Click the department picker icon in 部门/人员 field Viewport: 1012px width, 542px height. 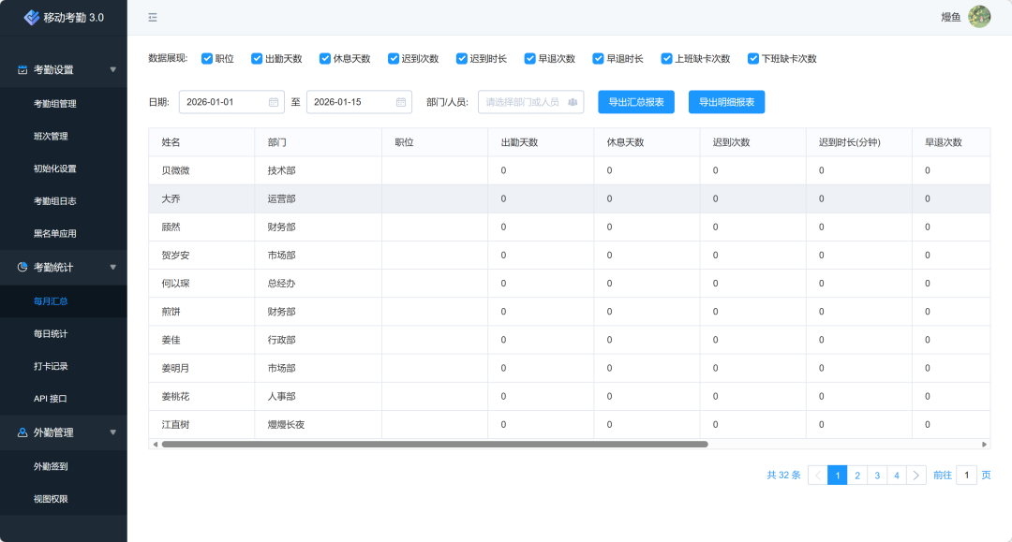(573, 101)
